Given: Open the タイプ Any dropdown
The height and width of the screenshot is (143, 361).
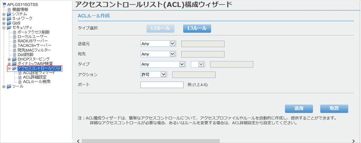Looking at the screenshot, I should click(163, 64).
